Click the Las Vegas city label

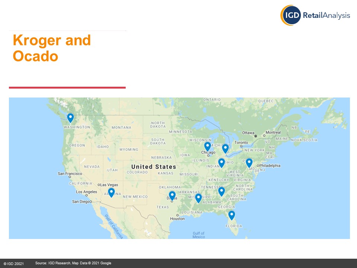pyautogui.click(x=109, y=185)
